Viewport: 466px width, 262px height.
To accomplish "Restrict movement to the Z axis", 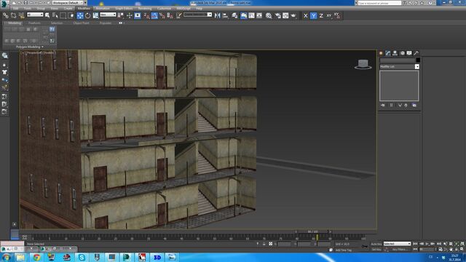I will point(321,15).
